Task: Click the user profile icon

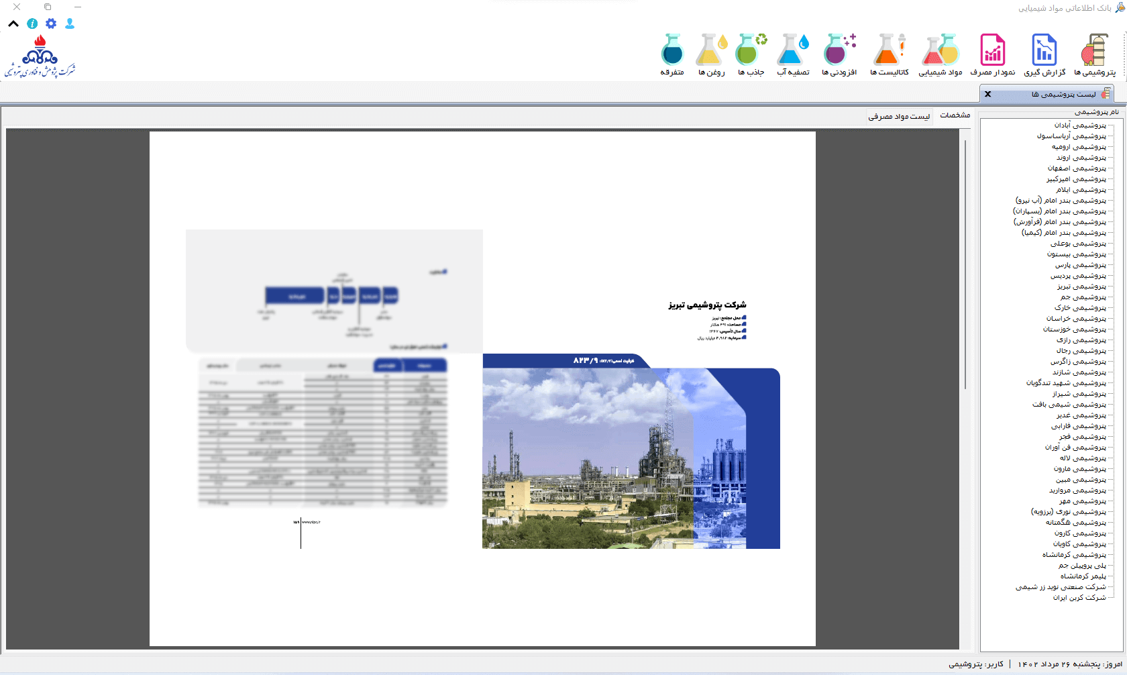Action: pos(70,23)
